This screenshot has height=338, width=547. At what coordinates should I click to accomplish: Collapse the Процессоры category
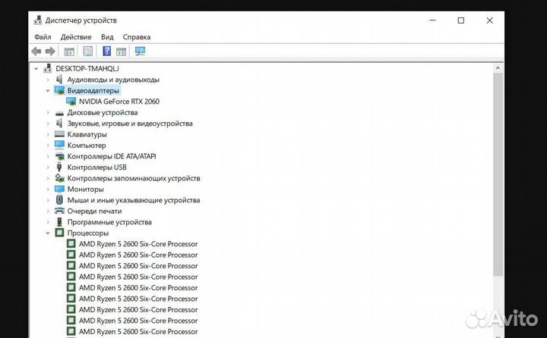pyautogui.click(x=48, y=233)
